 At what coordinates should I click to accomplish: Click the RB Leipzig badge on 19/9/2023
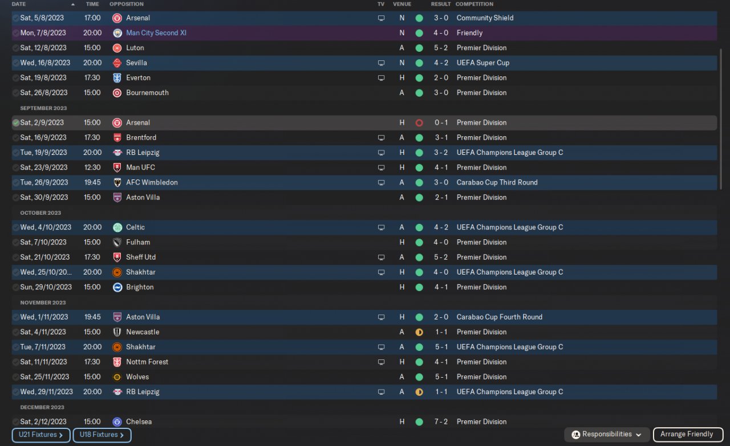click(117, 153)
